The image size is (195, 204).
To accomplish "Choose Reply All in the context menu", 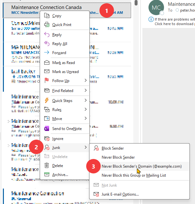I will point(65,44).
